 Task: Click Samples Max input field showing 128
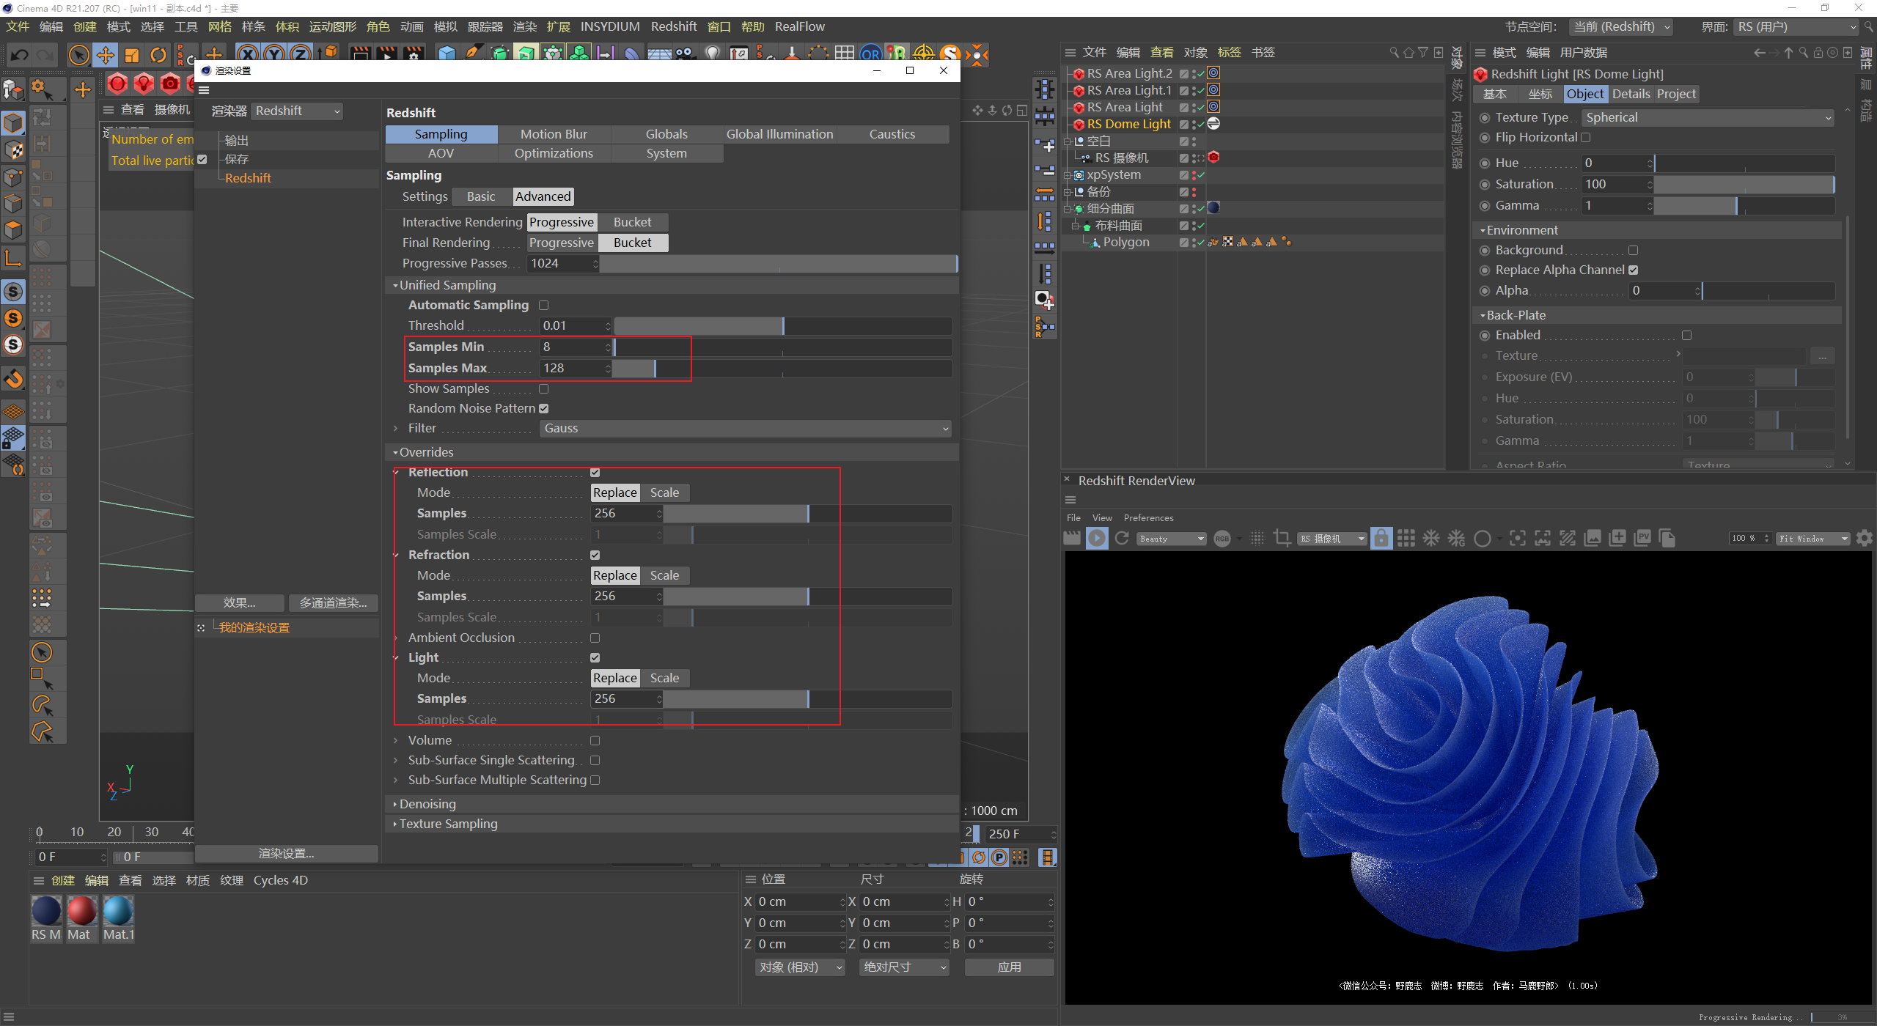(x=569, y=368)
